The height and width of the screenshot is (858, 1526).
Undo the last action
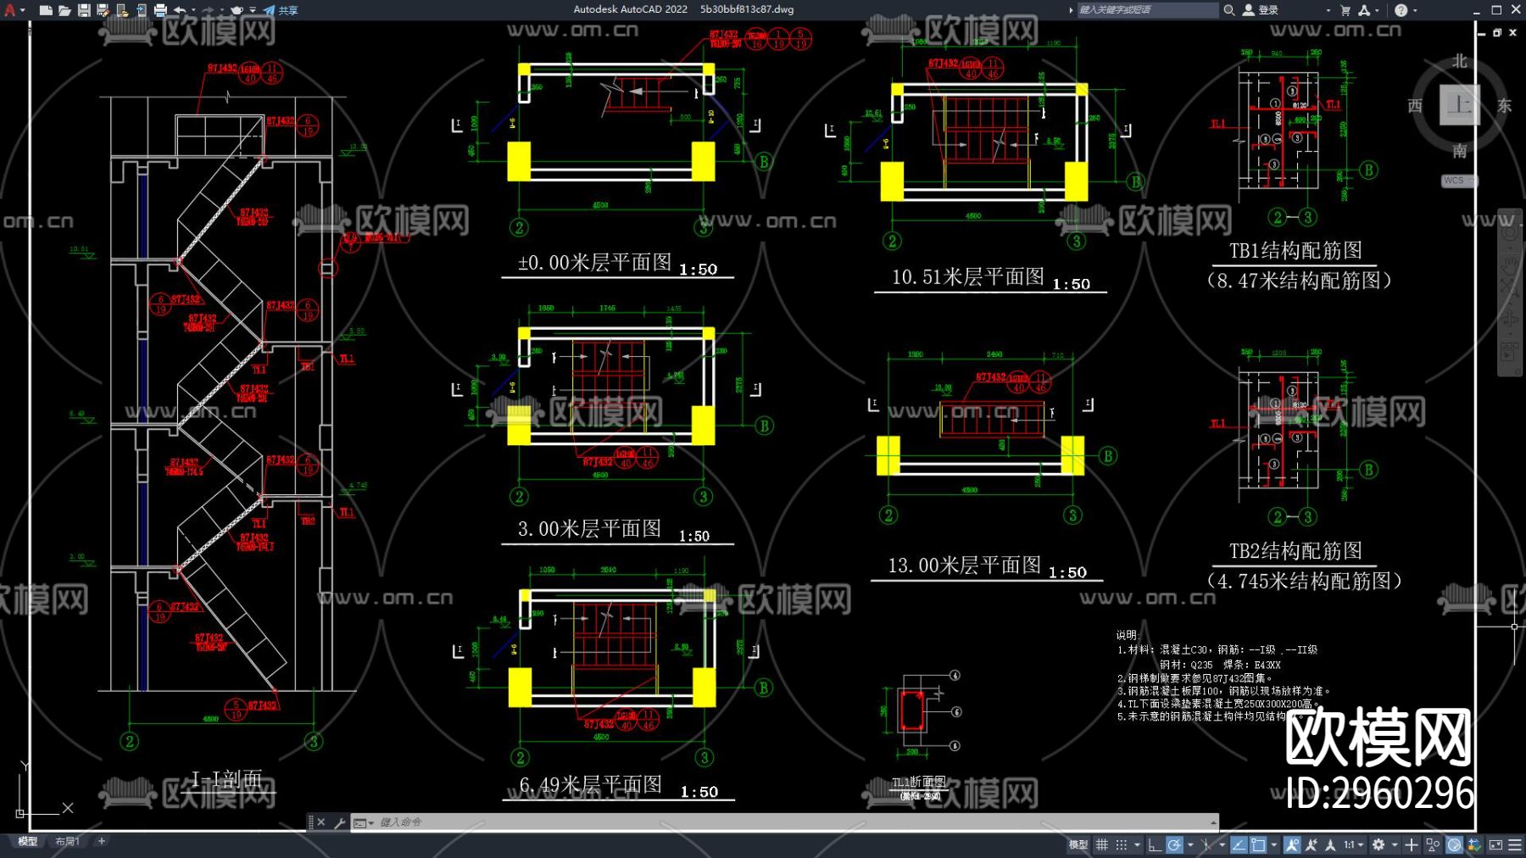[x=181, y=9]
